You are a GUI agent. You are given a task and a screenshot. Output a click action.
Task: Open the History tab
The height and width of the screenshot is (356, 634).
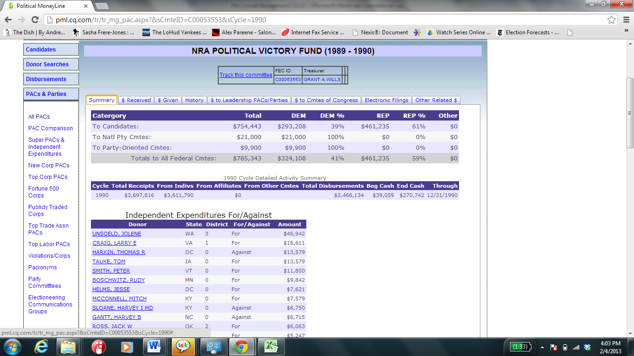[x=194, y=100]
